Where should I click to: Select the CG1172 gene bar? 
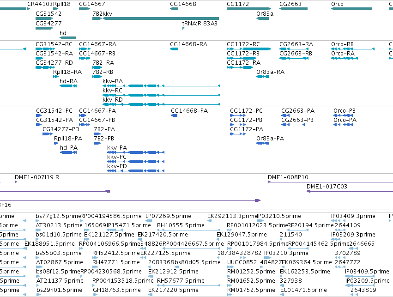(249, 9)
